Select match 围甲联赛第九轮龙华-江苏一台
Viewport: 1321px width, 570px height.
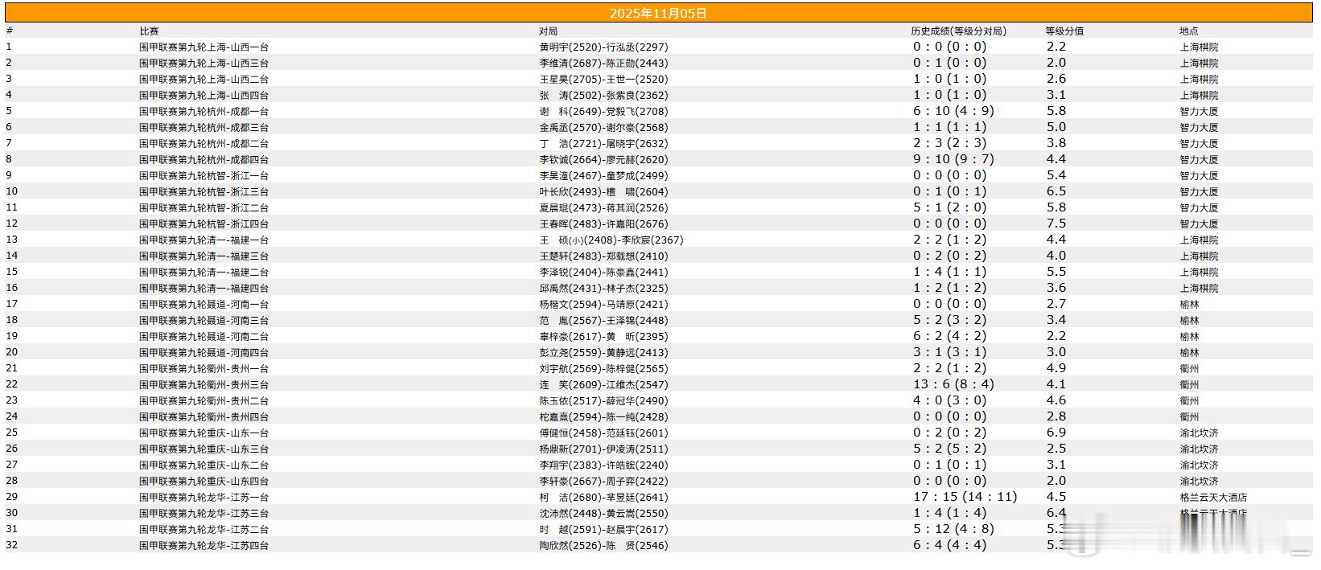[204, 498]
